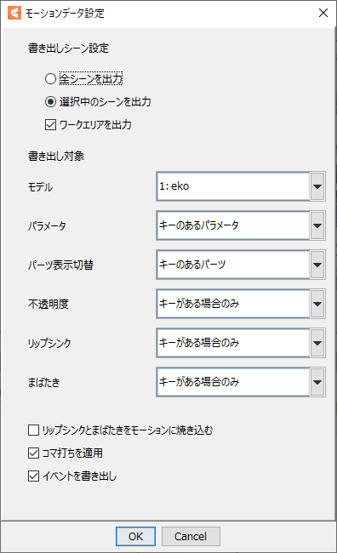
Task: Open the パラメータ dropdown arrow
Action: [x=317, y=225]
